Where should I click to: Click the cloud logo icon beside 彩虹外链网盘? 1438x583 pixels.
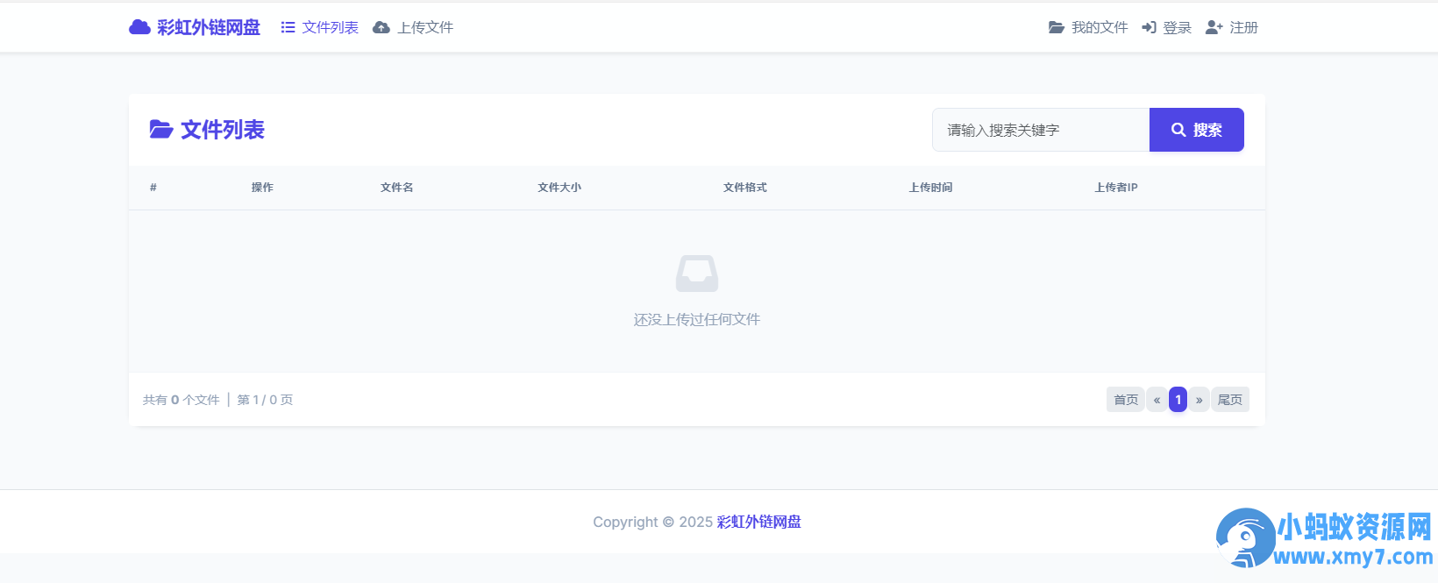pyautogui.click(x=139, y=27)
